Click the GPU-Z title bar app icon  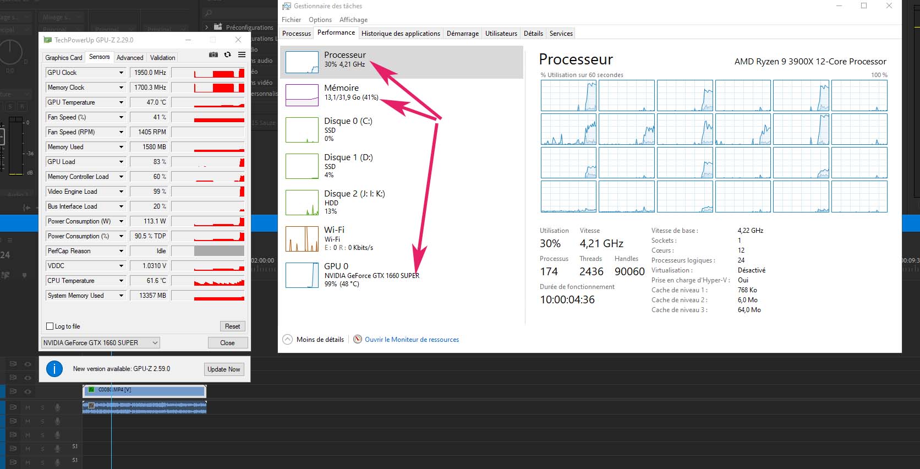pos(47,40)
